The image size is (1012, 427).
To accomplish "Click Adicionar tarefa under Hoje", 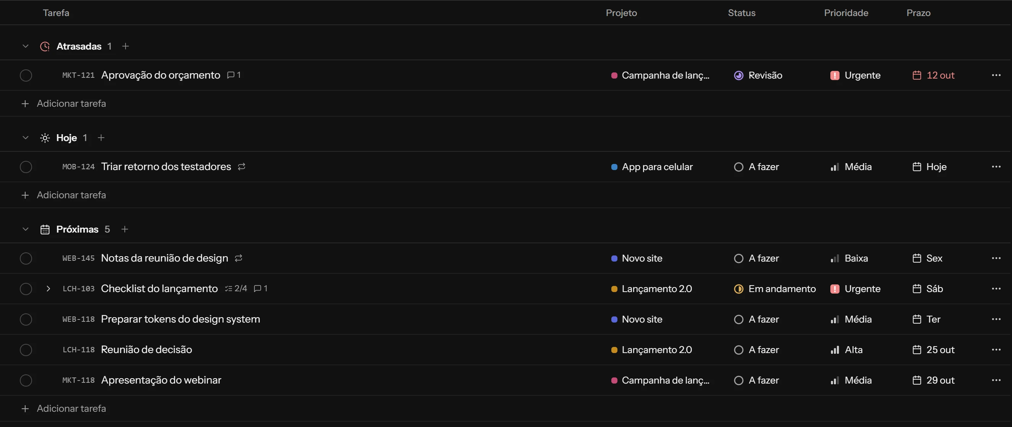I will (63, 195).
